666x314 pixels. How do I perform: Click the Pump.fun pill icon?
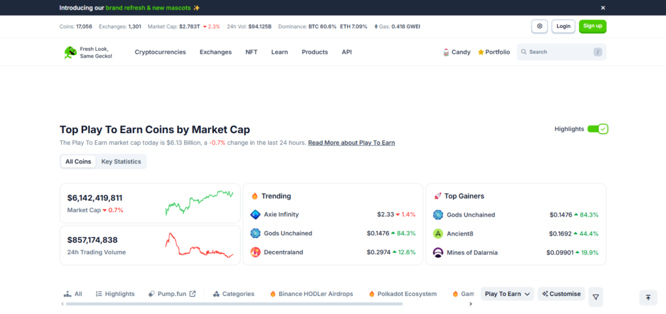tap(151, 294)
